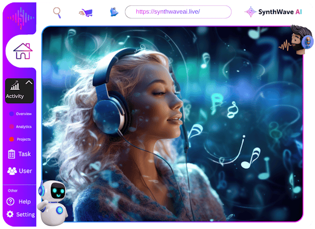315x229 pixels.
Task: Click the Setting gear icon
Action: click(x=10, y=214)
